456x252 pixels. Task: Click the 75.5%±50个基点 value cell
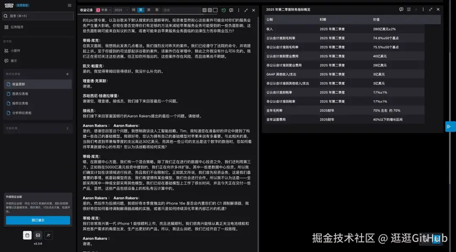386,47
